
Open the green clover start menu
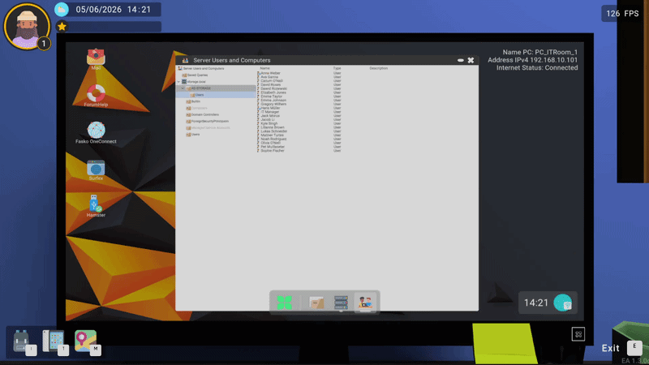click(284, 303)
